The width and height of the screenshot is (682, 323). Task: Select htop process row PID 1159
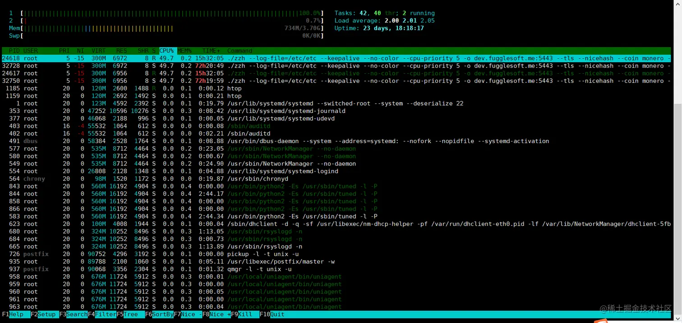pos(336,96)
